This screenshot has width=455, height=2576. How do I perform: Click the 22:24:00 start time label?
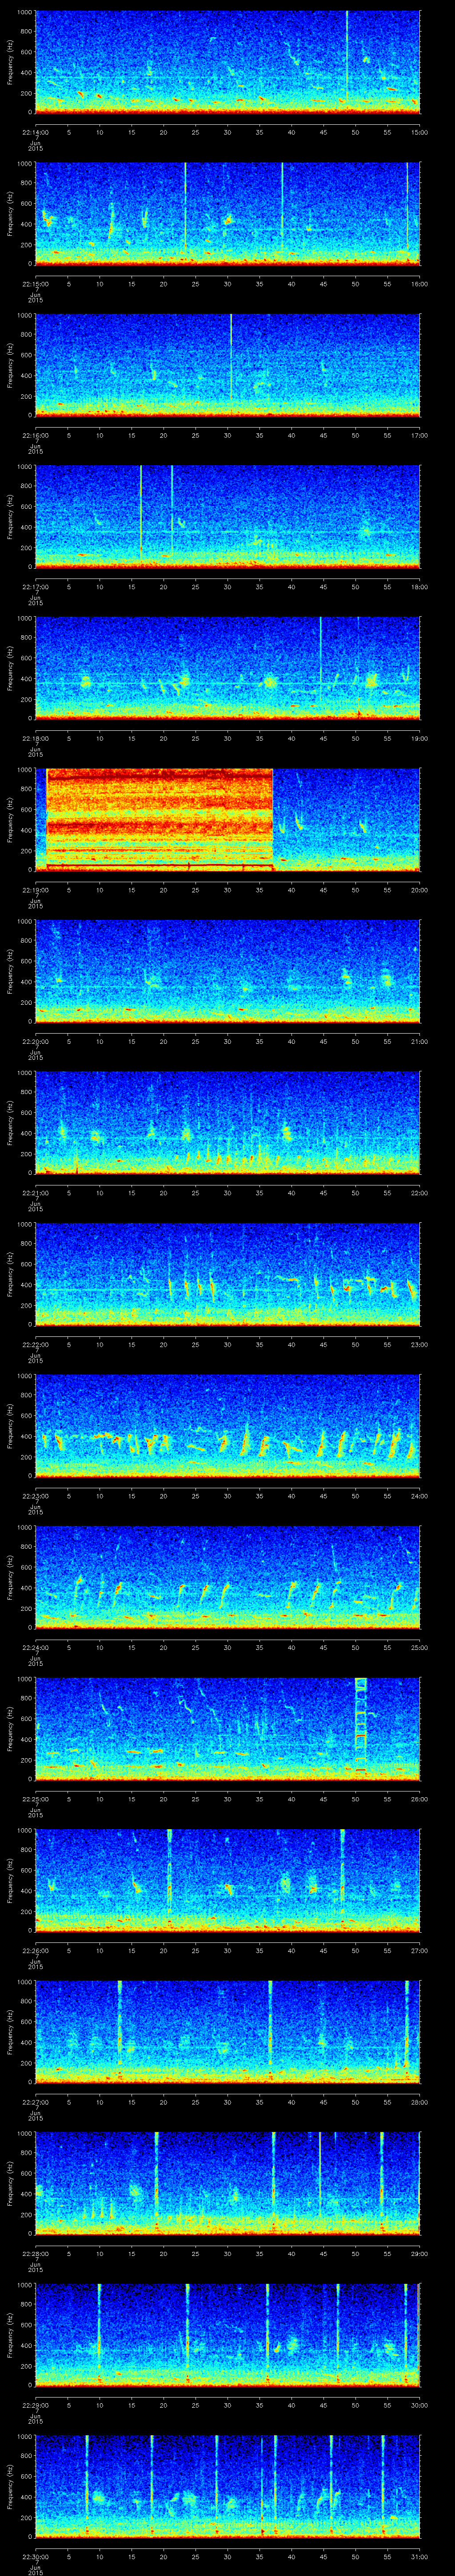point(35,1648)
